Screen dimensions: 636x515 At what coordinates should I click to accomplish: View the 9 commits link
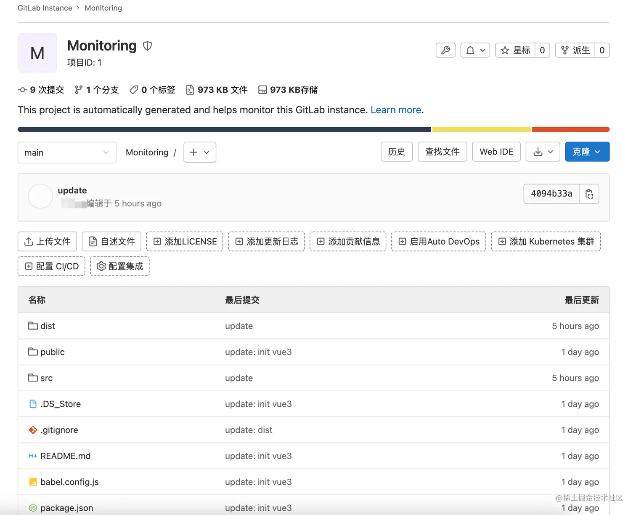point(41,90)
